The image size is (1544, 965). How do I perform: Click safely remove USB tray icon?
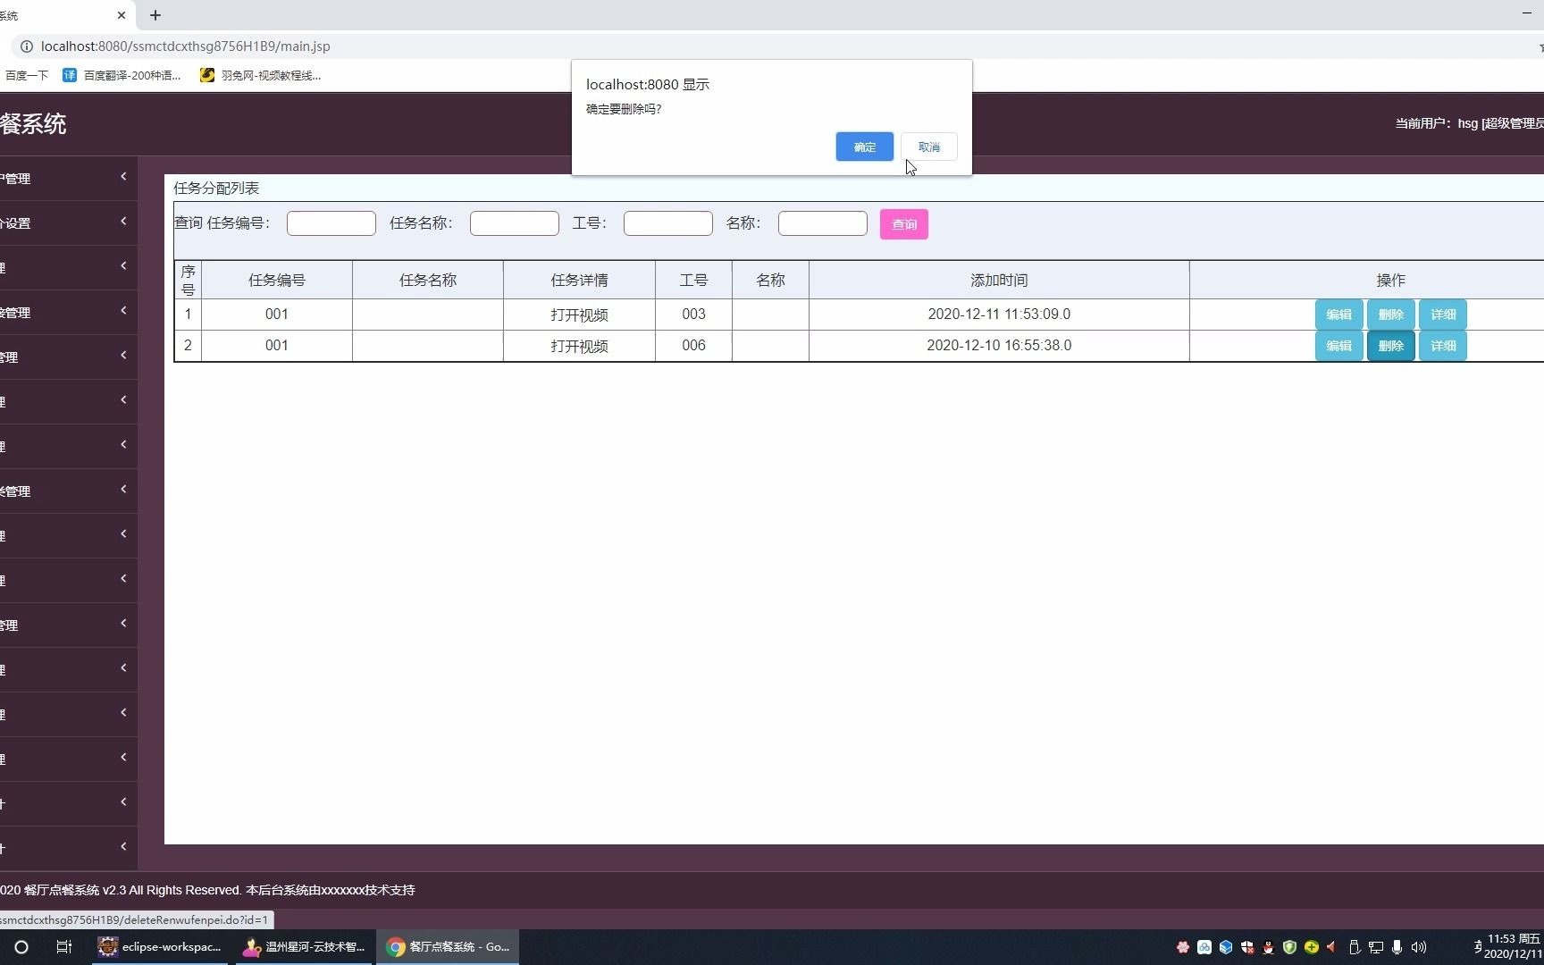coord(1355,947)
